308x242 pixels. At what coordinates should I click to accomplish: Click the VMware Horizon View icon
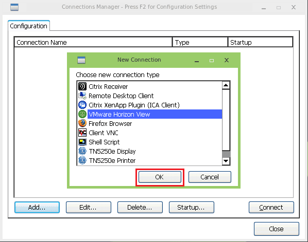pos(82,114)
